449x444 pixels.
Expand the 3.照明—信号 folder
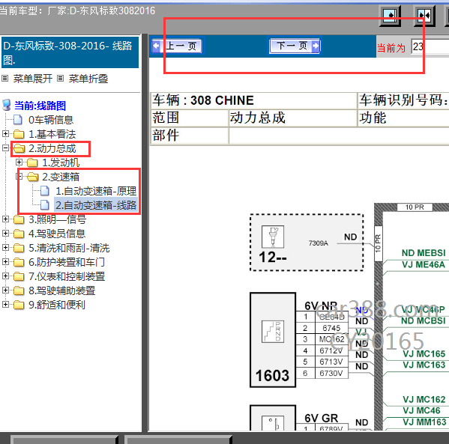pos(5,219)
